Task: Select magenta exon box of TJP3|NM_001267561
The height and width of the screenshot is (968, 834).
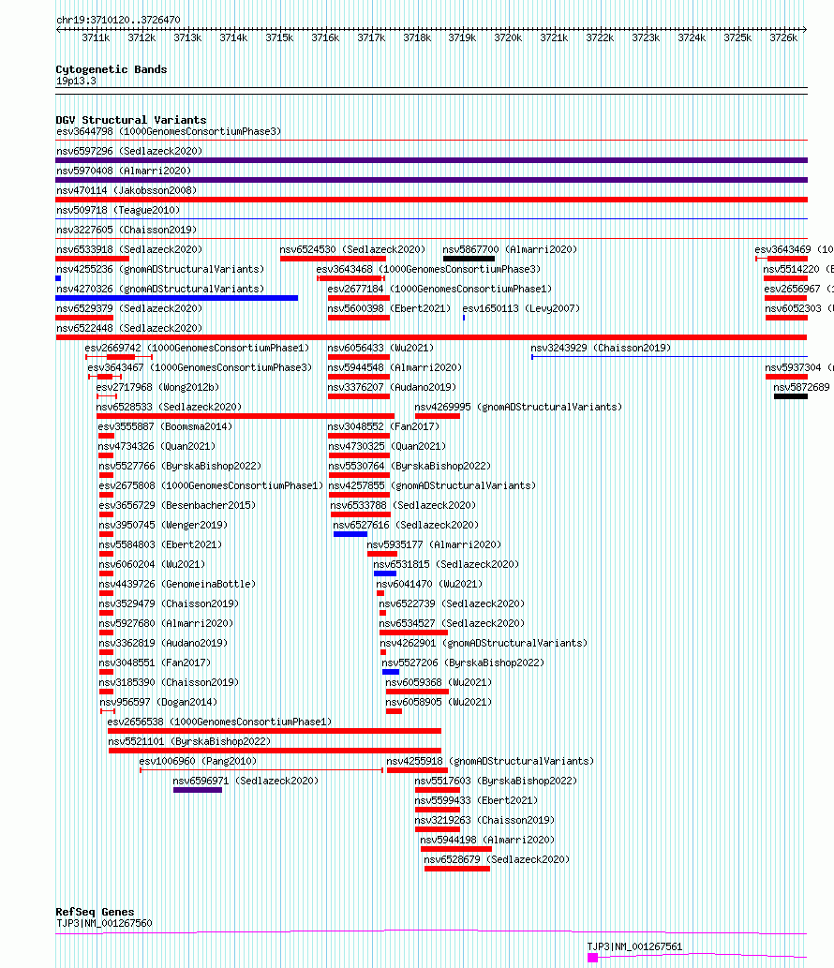Action: (x=592, y=959)
